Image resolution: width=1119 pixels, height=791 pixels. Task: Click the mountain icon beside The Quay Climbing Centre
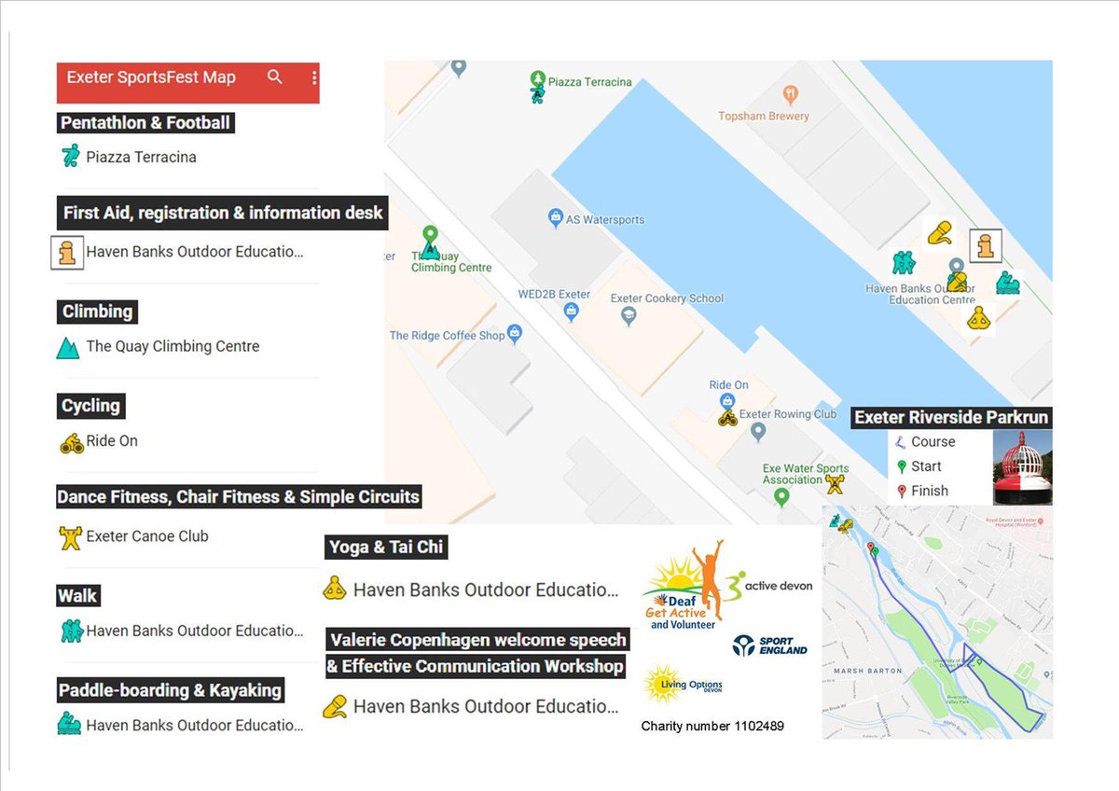(68, 347)
